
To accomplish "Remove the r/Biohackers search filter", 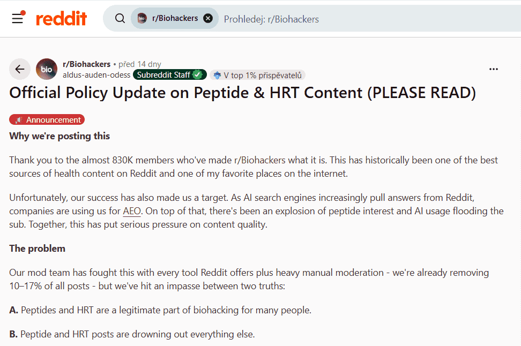I will 208,18.
